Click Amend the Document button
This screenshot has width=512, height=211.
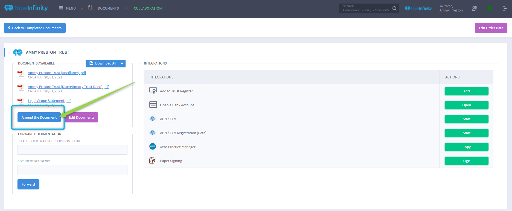coord(39,117)
